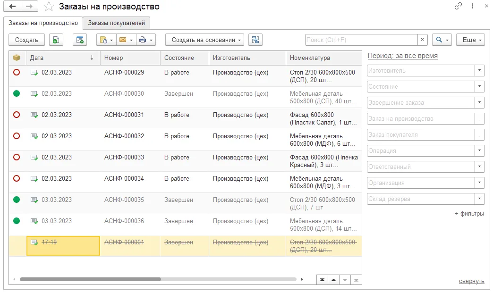Screen dimensions: 493x292
Task: Add this page to favorites with the star
Action: (x=49, y=7)
